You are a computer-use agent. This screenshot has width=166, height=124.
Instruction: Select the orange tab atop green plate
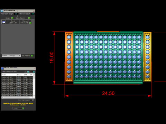pyautogui.click(x=108, y=31)
